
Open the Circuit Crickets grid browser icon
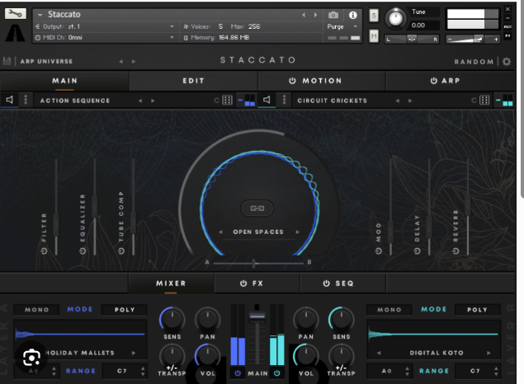pos(484,100)
